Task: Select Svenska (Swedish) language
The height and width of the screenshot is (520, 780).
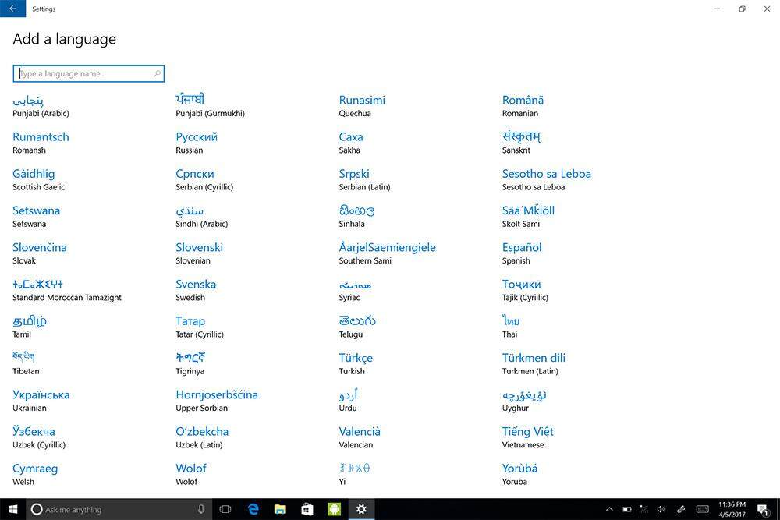Action: click(x=196, y=285)
